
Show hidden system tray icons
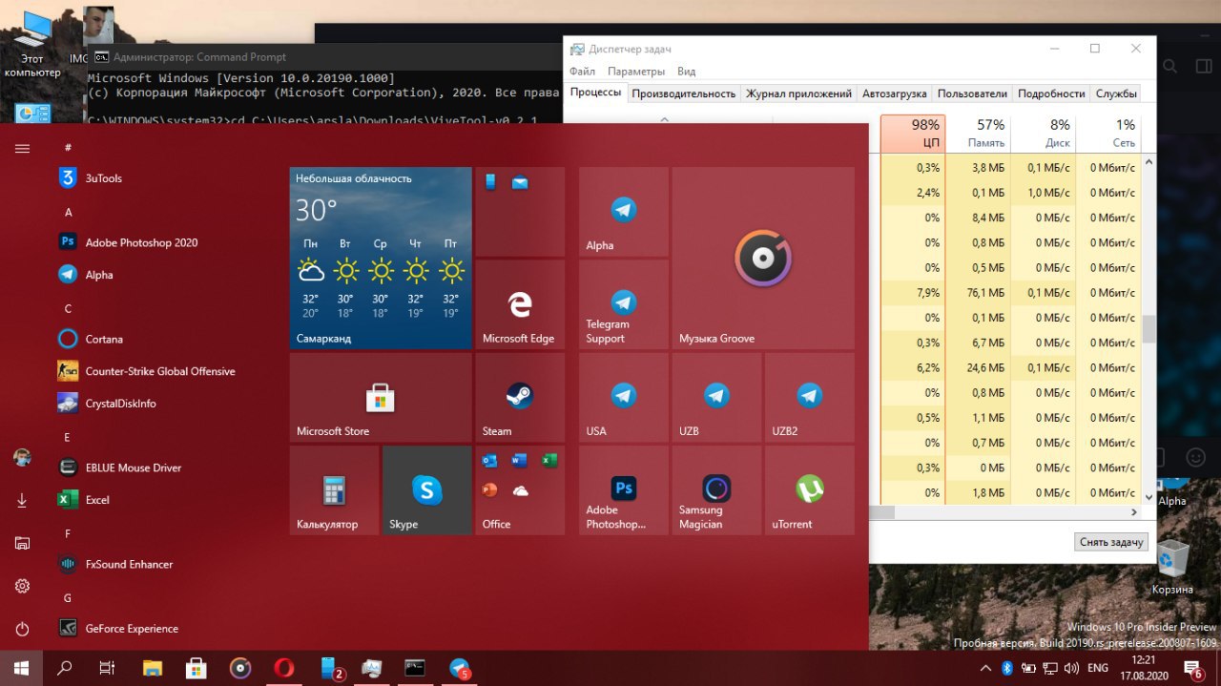point(986,668)
